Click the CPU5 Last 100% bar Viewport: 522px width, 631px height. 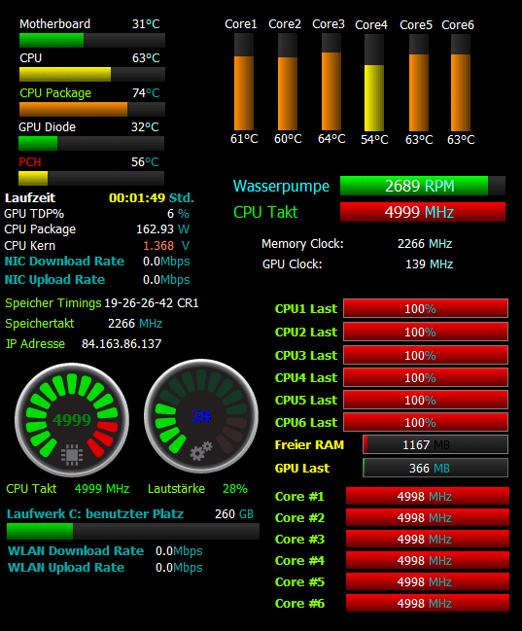coord(426,400)
